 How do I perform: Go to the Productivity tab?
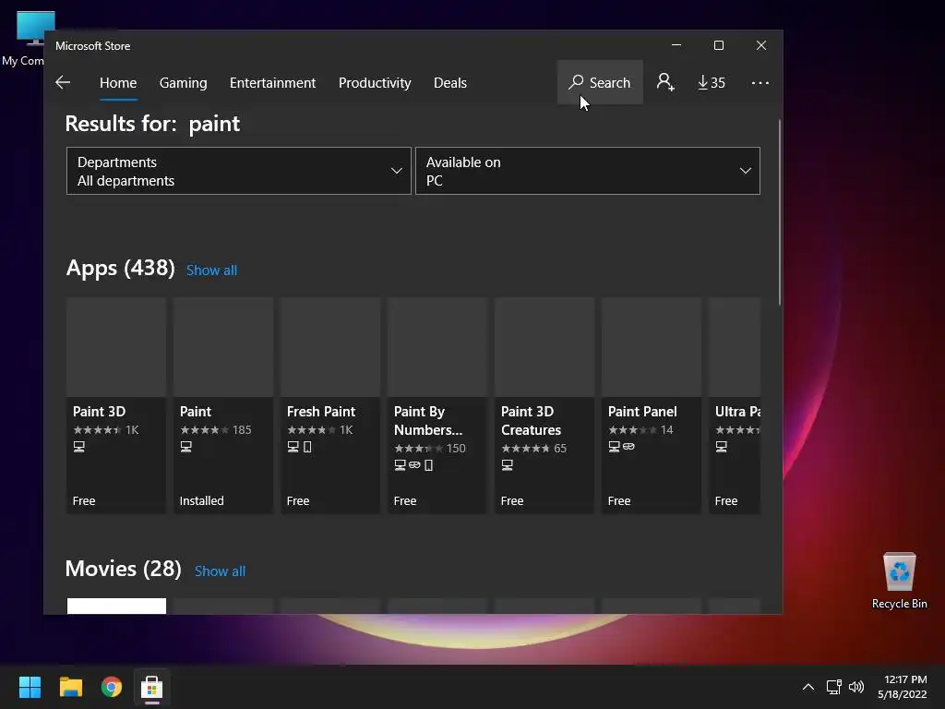(375, 82)
